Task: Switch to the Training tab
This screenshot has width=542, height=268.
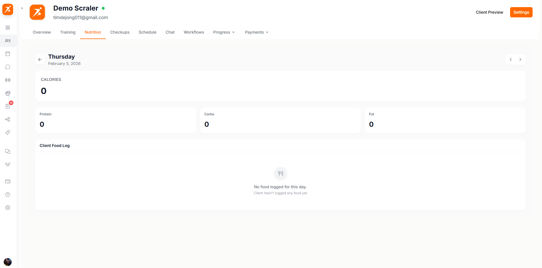Action: 68,32
